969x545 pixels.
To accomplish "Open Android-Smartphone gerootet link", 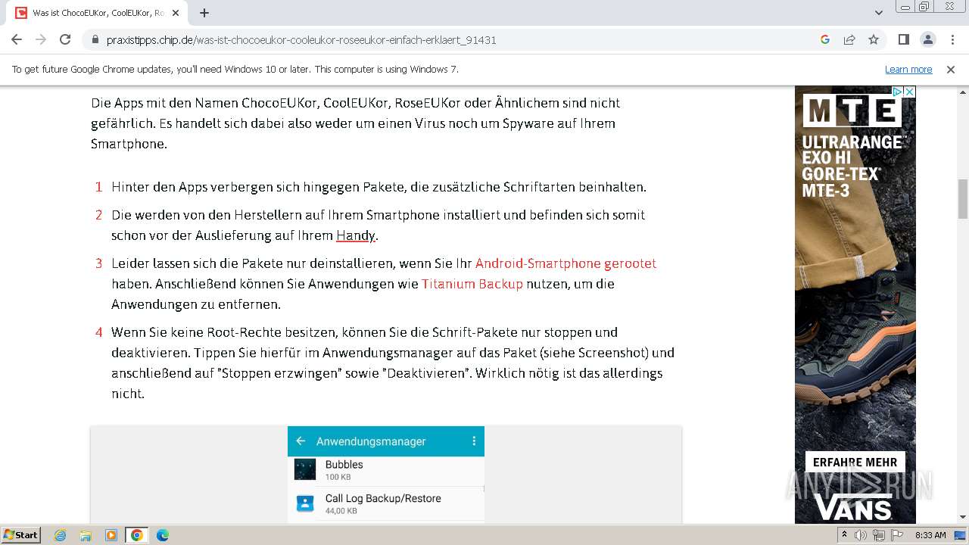I will click(x=566, y=263).
